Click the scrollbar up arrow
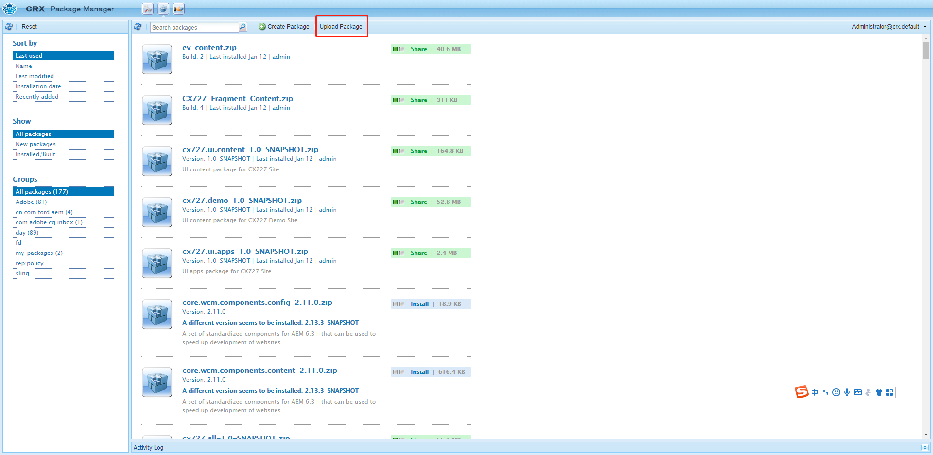 point(926,38)
